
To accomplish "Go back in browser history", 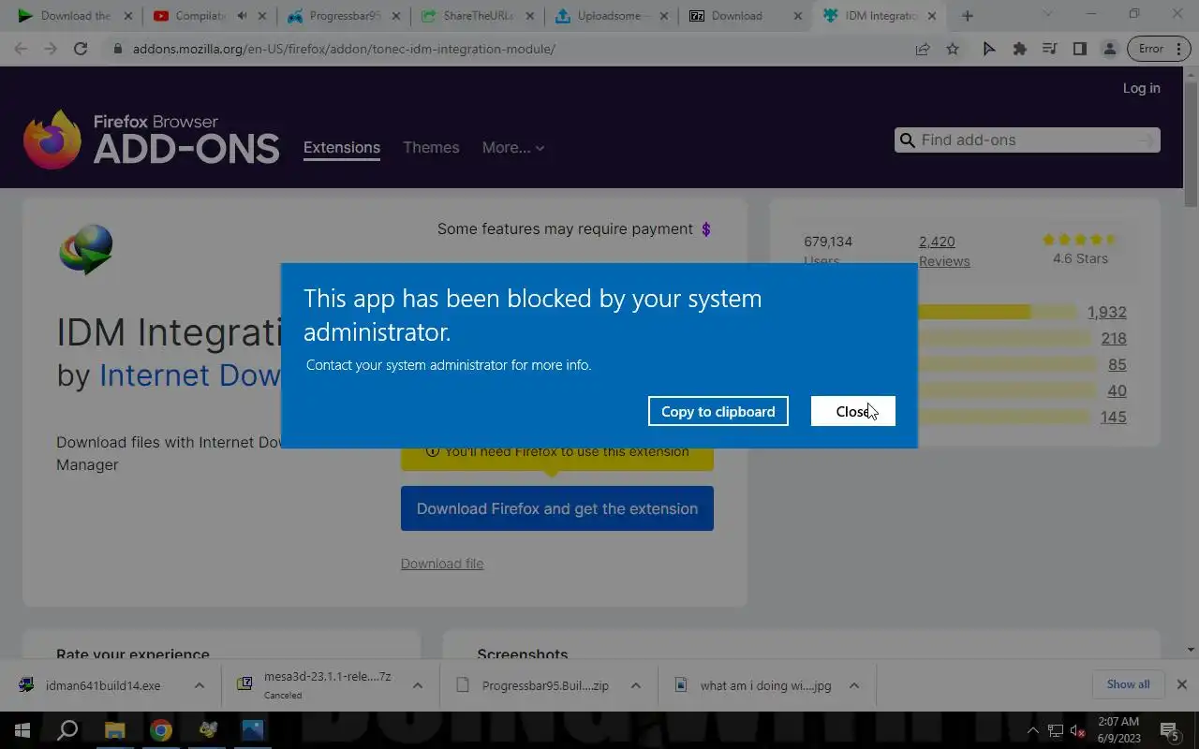I will pyautogui.click(x=21, y=49).
